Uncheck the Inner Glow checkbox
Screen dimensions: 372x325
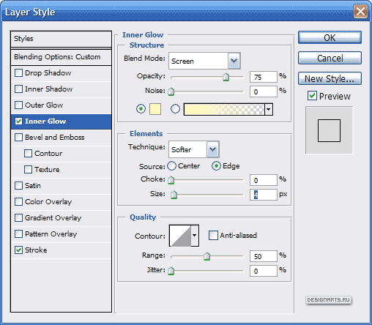(18, 122)
